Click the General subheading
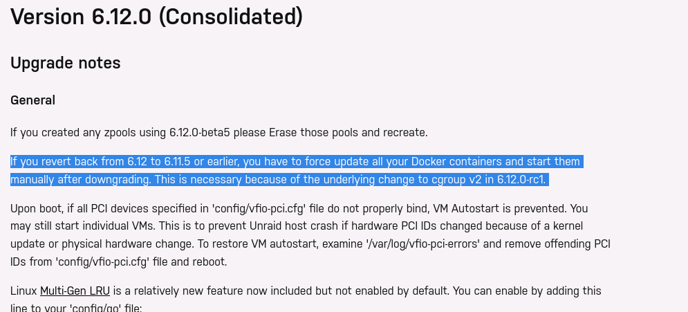This screenshot has width=688, height=312. (33, 100)
